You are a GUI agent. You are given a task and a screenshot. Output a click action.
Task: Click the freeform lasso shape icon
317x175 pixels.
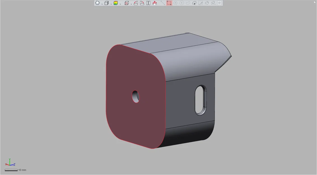point(188,3)
